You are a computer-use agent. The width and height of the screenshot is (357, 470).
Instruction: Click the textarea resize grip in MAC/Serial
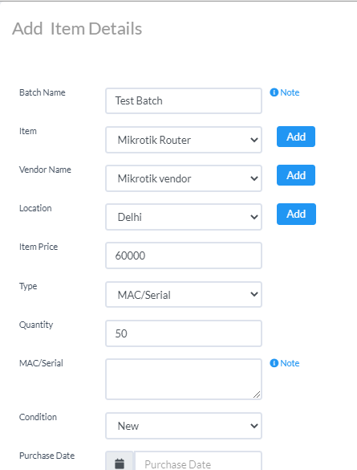coord(257,394)
